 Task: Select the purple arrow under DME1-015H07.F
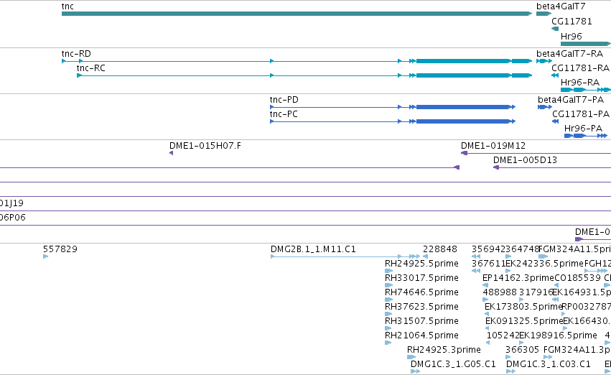pos(171,153)
